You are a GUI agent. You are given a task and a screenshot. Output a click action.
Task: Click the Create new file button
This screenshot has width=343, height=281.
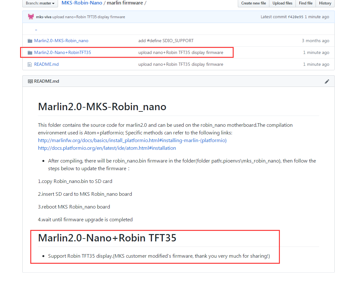pos(253,3)
